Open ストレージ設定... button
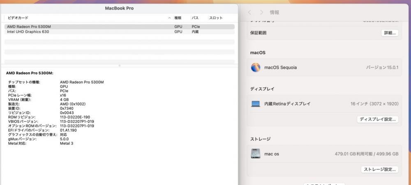Viewport: 411px width, 185px height. (380, 169)
